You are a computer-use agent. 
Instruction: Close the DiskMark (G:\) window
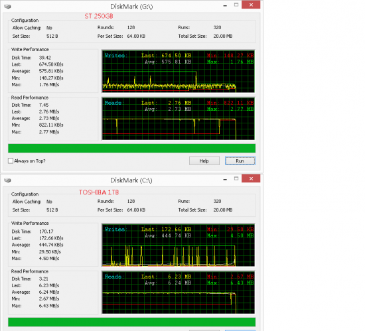[x=251, y=5]
